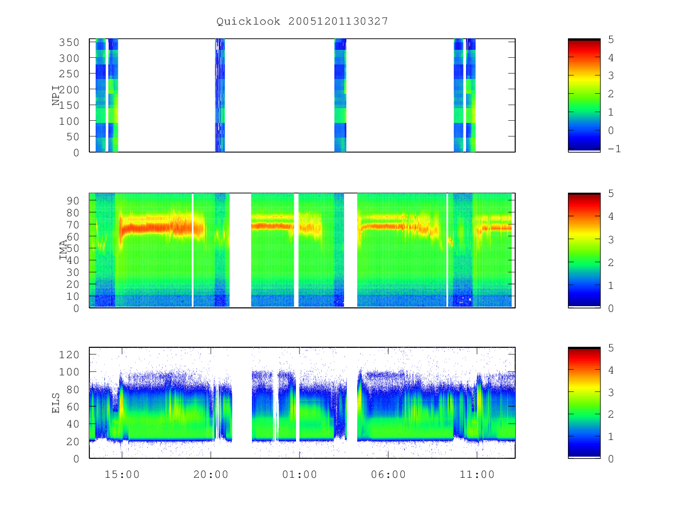687x515 pixels.
Task: Click the 11:00 time tick label
Action: (x=477, y=474)
